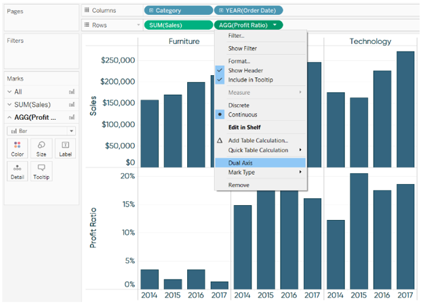
Task: Expand the SUM(Sales) marks section
Action: click(9, 104)
